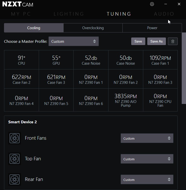Viewport: 186px width, 190px height.
Task: Open the Master Profile dropdown
Action: [74, 41]
